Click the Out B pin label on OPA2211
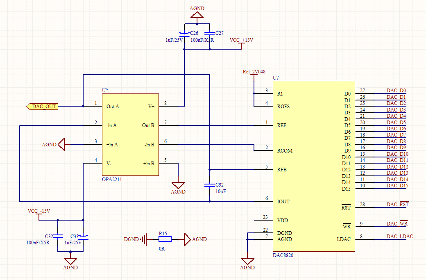Image resolution: width=426 pixels, height=280 pixels. [x=148, y=125]
